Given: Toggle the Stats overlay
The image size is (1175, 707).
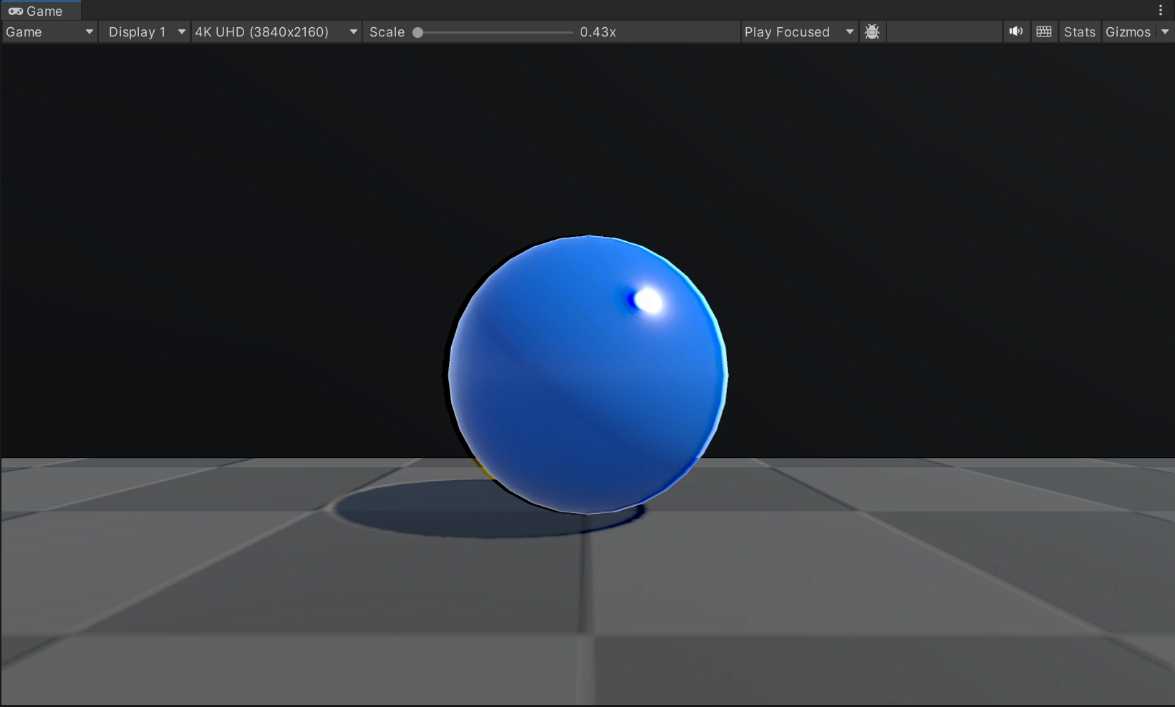Looking at the screenshot, I should (x=1079, y=32).
